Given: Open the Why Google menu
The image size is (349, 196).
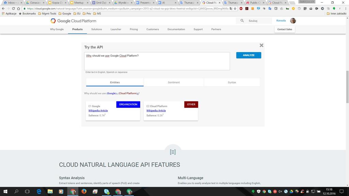Looking at the screenshot, I should click(x=57, y=29).
